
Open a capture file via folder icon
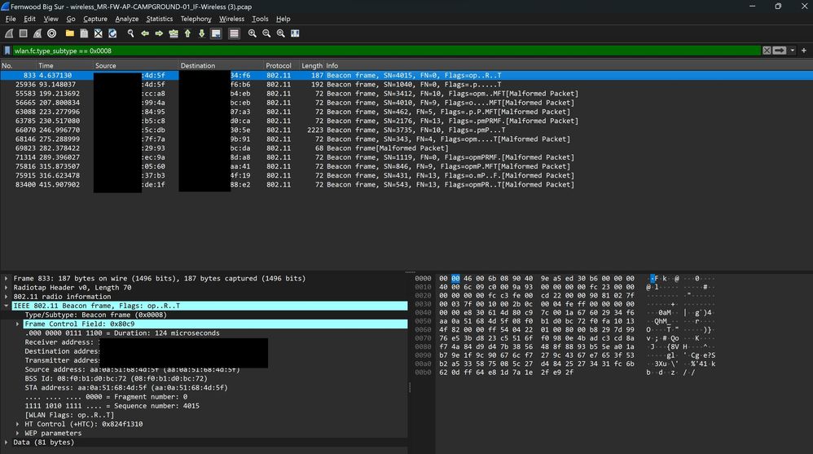click(x=70, y=33)
